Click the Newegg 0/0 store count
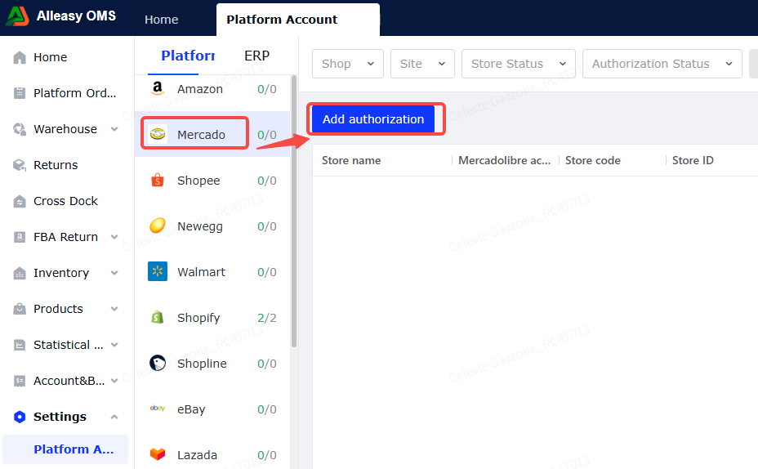 click(267, 226)
